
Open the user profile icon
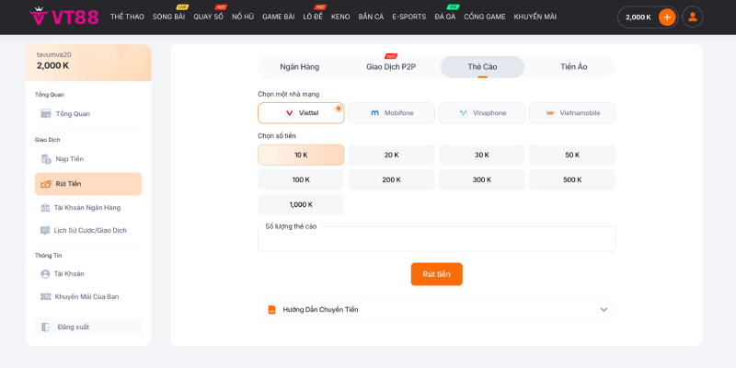click(x=692, y=17)
